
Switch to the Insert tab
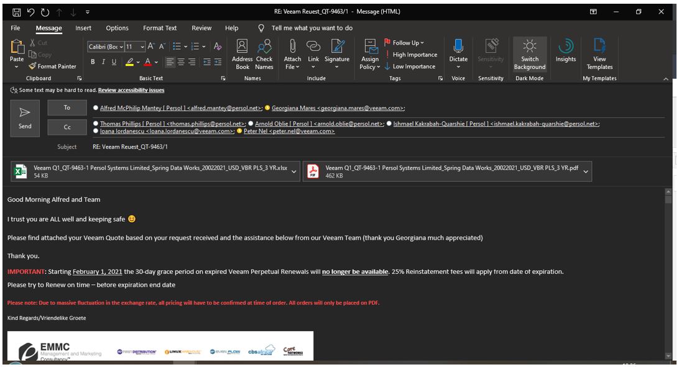tap(83, 28)
